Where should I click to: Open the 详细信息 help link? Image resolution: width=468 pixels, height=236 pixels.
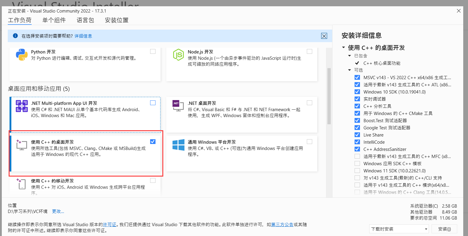click(x=83, y=36)
